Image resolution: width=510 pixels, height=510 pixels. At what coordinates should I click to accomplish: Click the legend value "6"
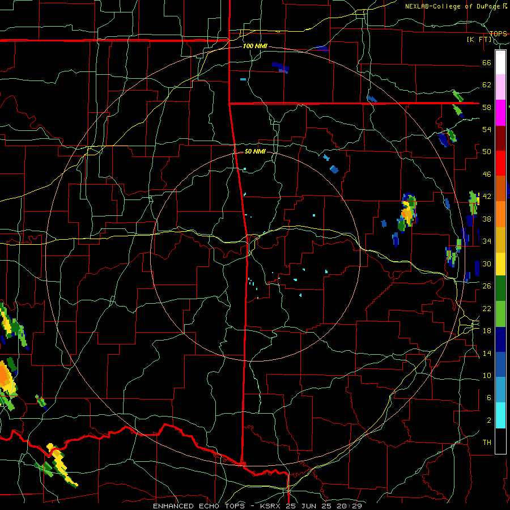489,397
